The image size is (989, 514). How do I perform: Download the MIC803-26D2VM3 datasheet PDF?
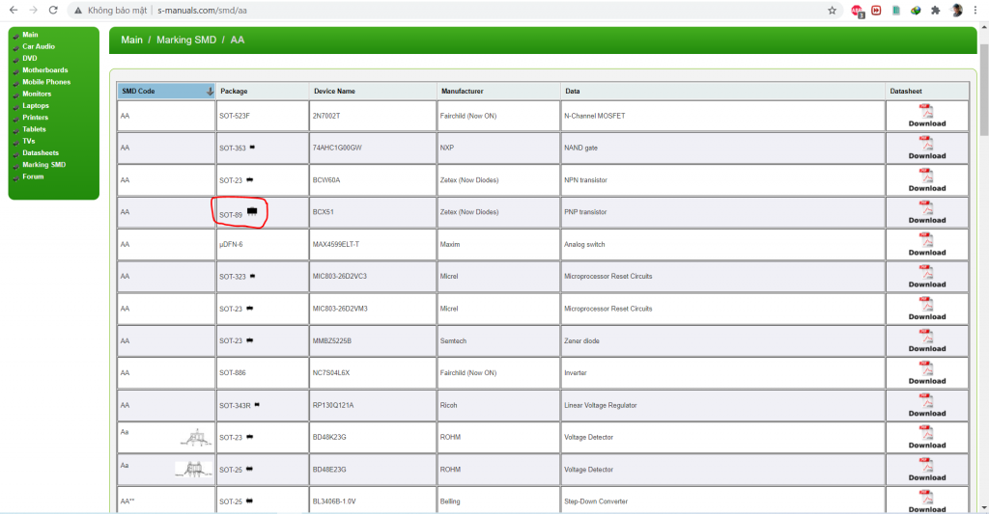(926, 309)
